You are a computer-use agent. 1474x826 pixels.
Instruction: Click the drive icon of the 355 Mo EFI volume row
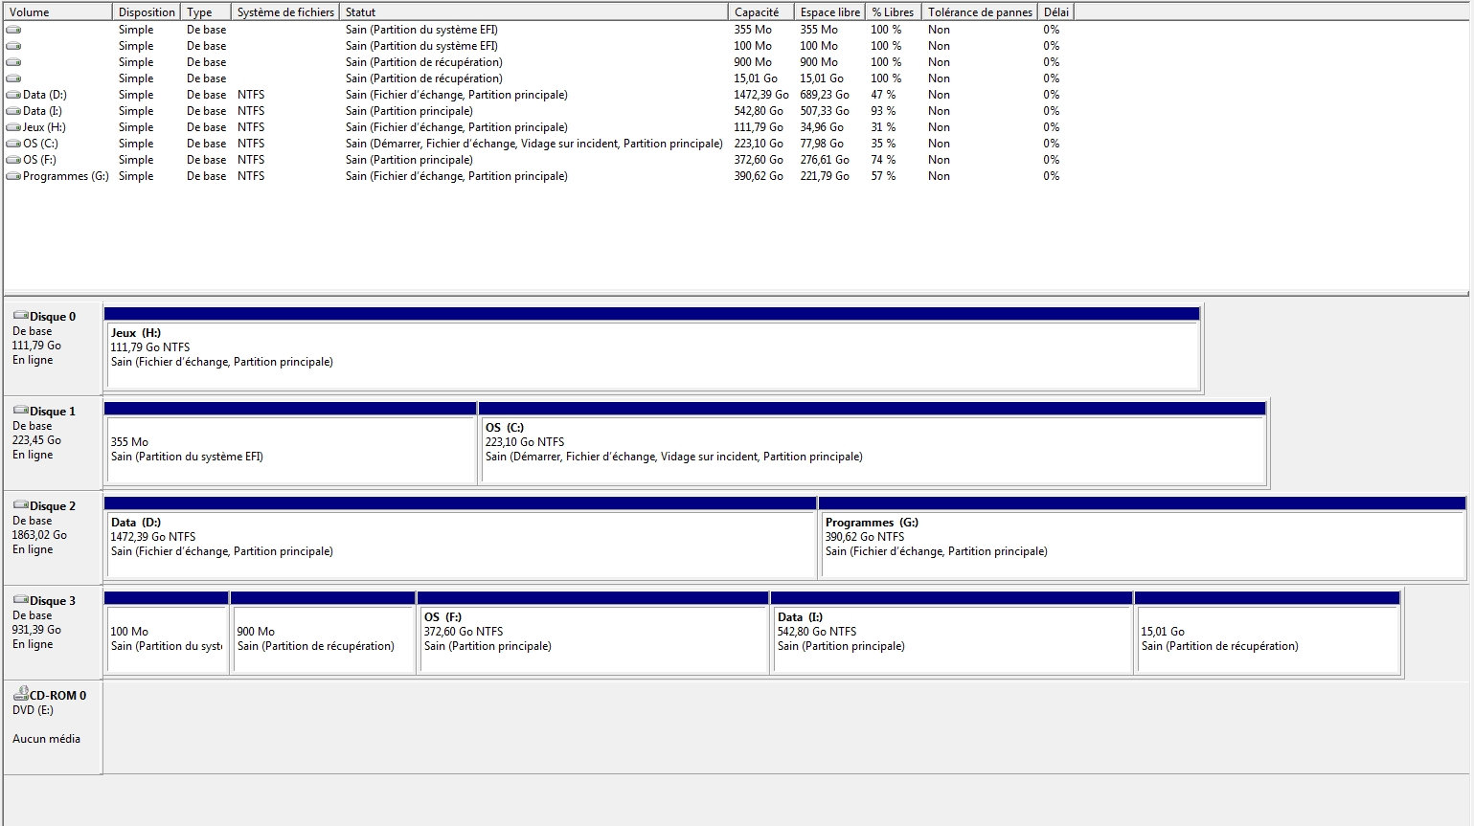tap(13, 30)
